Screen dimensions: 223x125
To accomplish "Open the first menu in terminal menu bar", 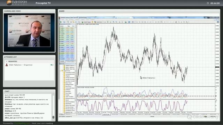I will point(63,19).
